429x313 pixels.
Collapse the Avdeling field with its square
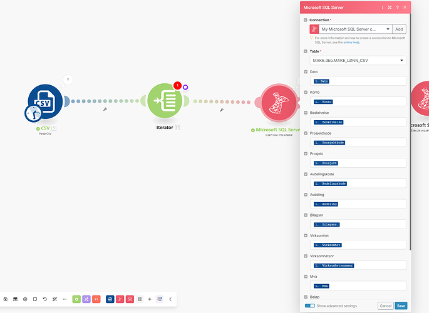tap(306, 195)
